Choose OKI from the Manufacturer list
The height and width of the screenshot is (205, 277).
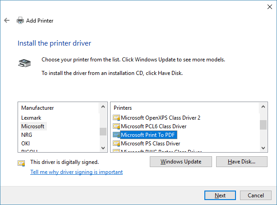(26, 143)
